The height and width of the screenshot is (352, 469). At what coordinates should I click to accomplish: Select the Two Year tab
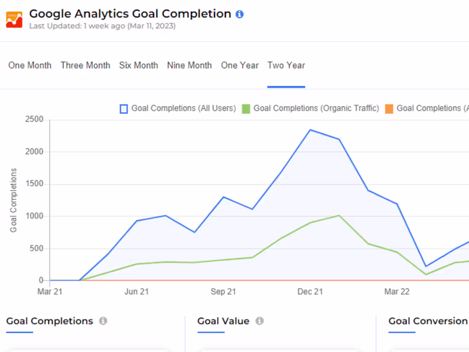point(286,65)
